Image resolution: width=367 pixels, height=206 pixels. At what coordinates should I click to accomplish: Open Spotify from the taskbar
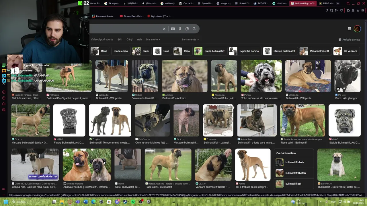pos(133,201)
